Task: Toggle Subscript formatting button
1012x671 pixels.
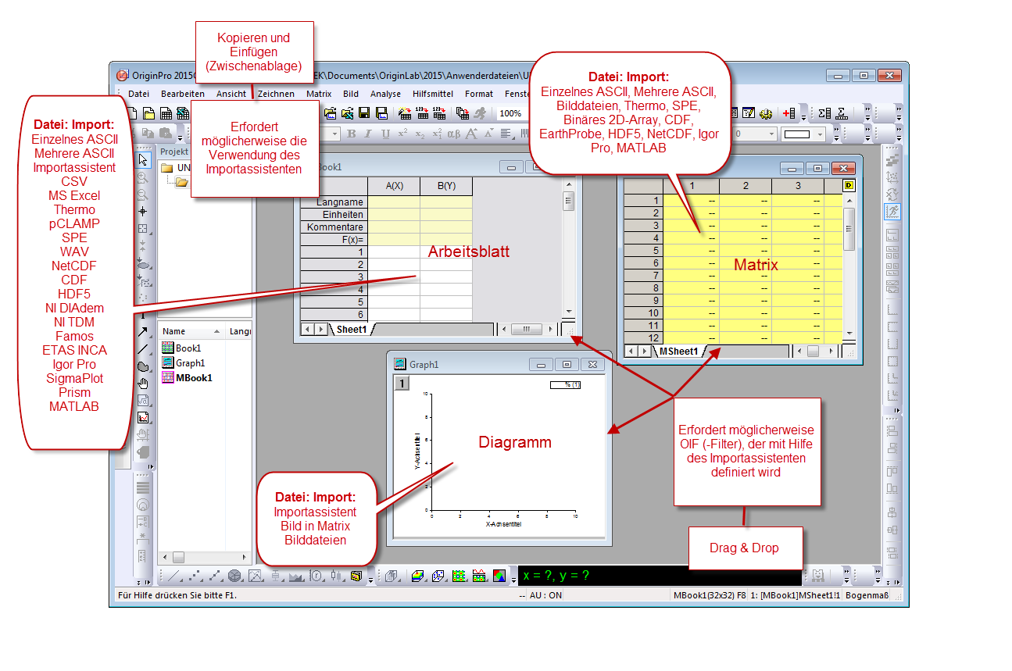Action: [x=420, y=134]
